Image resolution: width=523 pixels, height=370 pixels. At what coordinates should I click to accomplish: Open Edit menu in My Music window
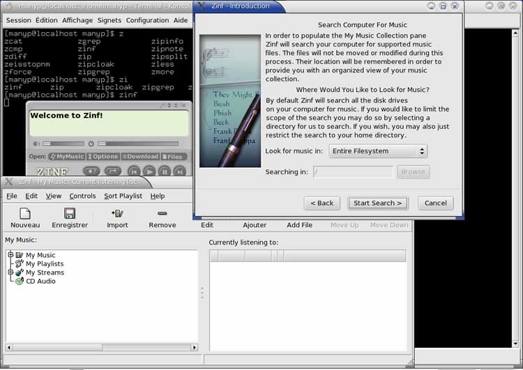[31, 196]
